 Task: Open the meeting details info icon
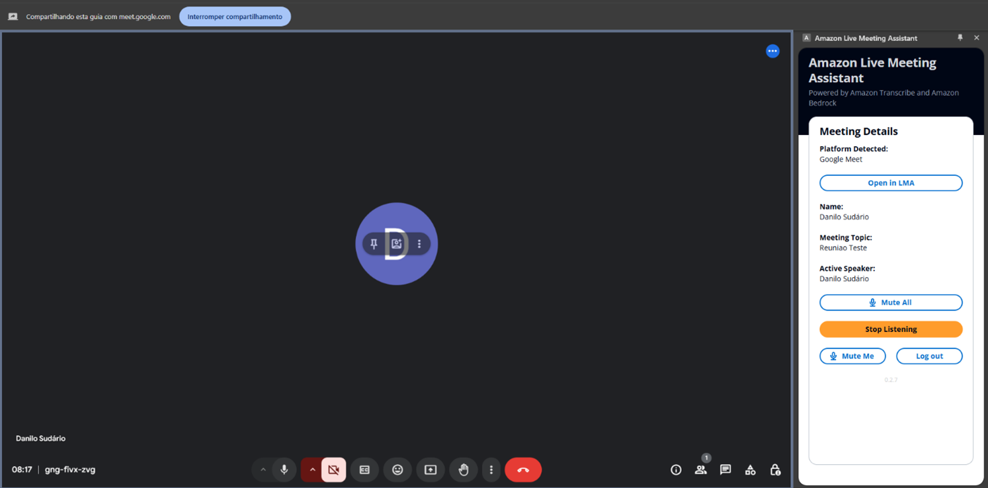(x=676, y=469)
